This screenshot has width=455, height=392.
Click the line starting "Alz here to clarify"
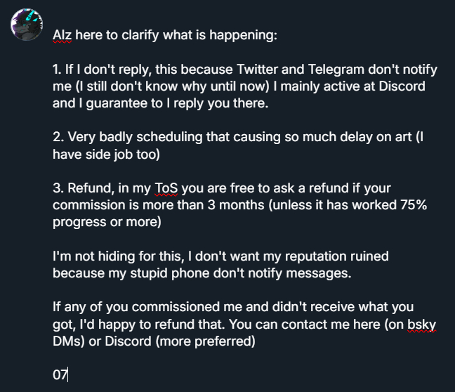click(x=166, y=34)
